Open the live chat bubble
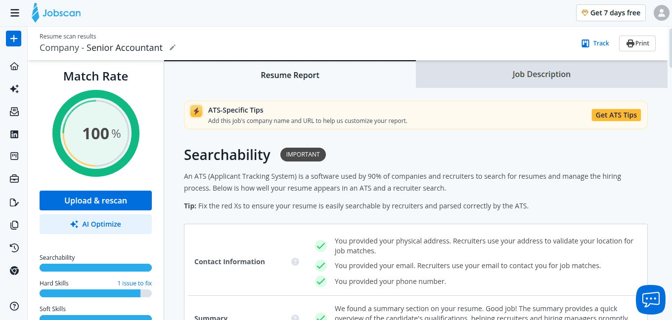 coord(651,299)
